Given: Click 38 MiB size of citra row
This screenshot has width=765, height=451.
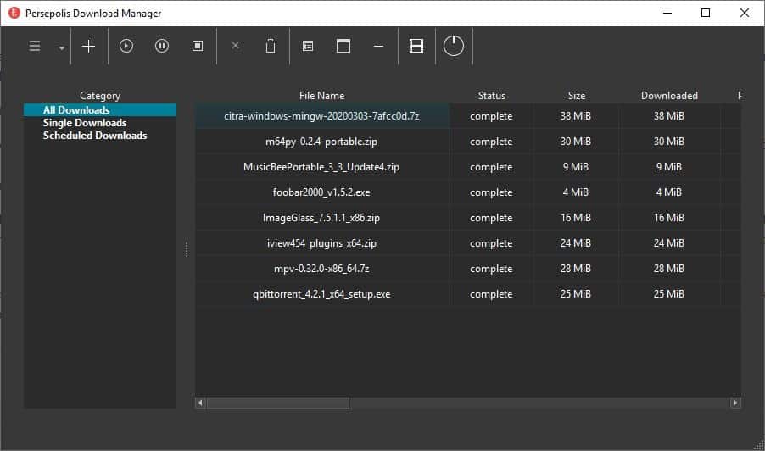Looking at the screenshot, I should [x=576, y=116].
